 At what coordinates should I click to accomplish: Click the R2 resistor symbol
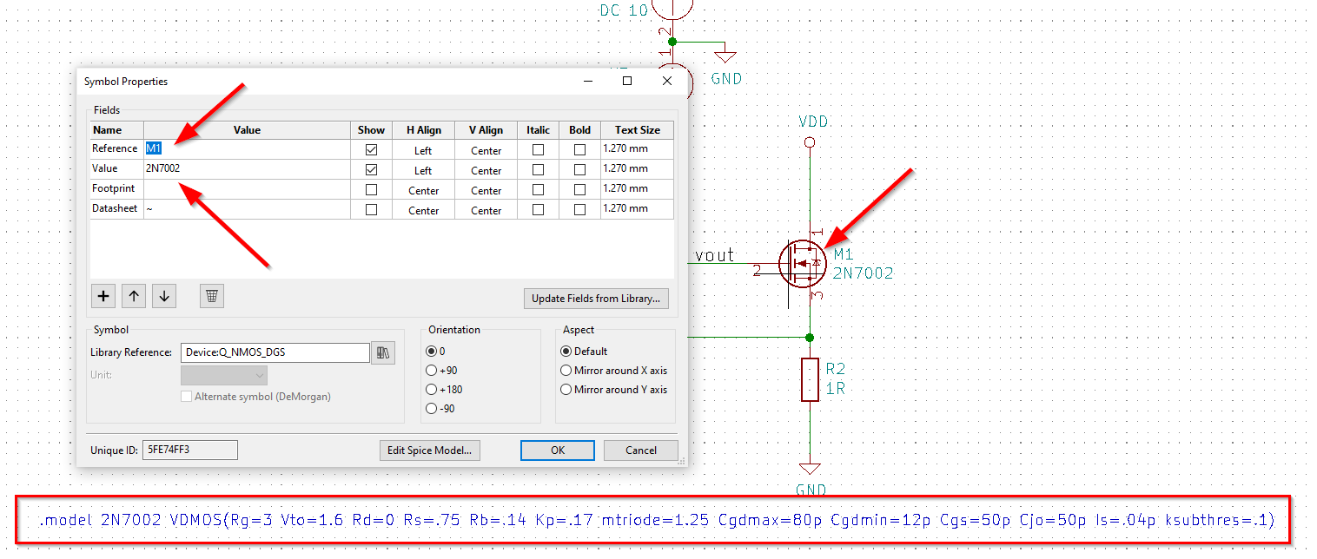click(810, 378)
